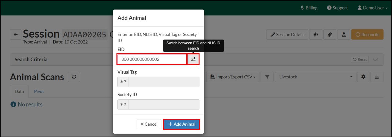The height and width of the screenshot is (137, 392).
Task: Open the Billing link
Action: pos(309,8)
